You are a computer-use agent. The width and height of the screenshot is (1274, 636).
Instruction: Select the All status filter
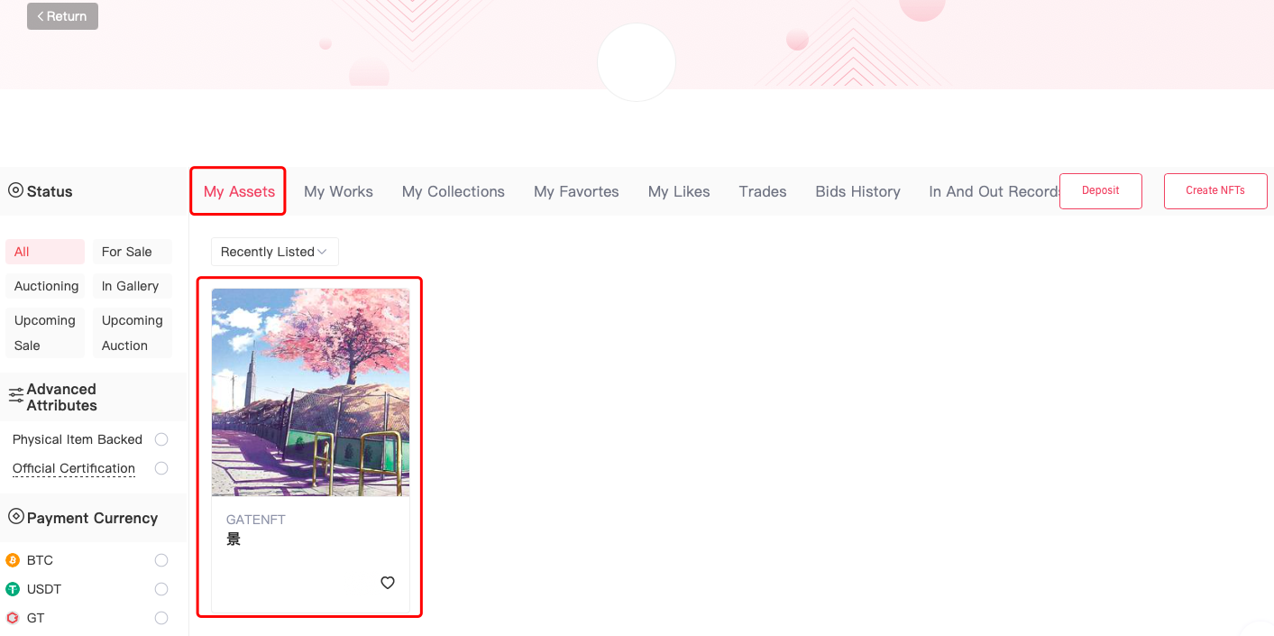pos(45,252)
